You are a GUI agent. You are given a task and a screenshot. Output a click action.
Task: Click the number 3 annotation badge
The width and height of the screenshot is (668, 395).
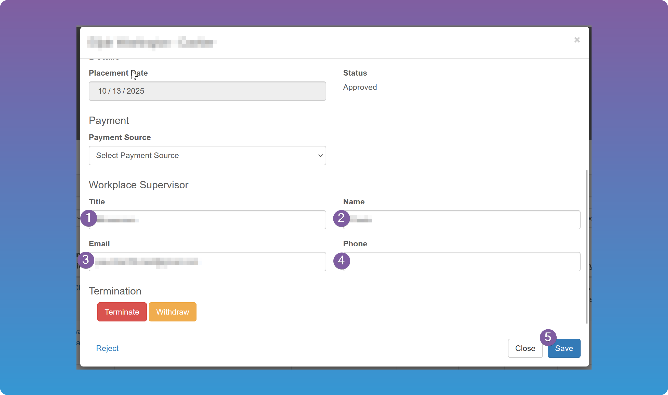[x=86, y=260]
